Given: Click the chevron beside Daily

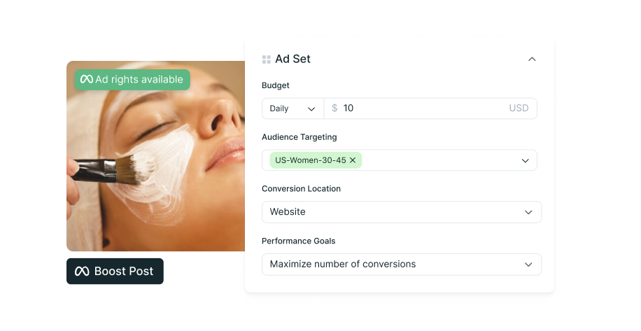Looking at the screenshot, I should (x=311, y=108).
